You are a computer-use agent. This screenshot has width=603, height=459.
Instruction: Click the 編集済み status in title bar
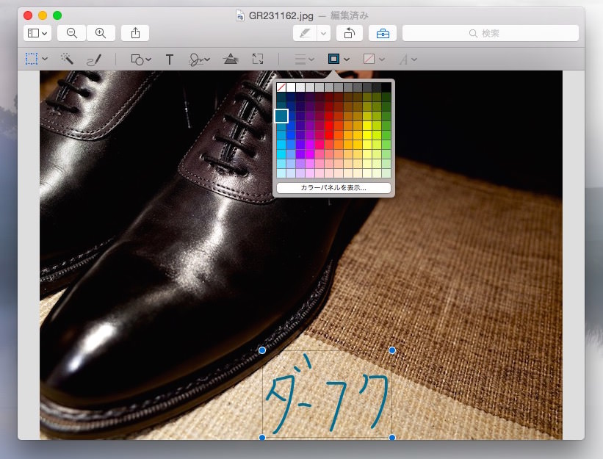(x=350, y=15)
